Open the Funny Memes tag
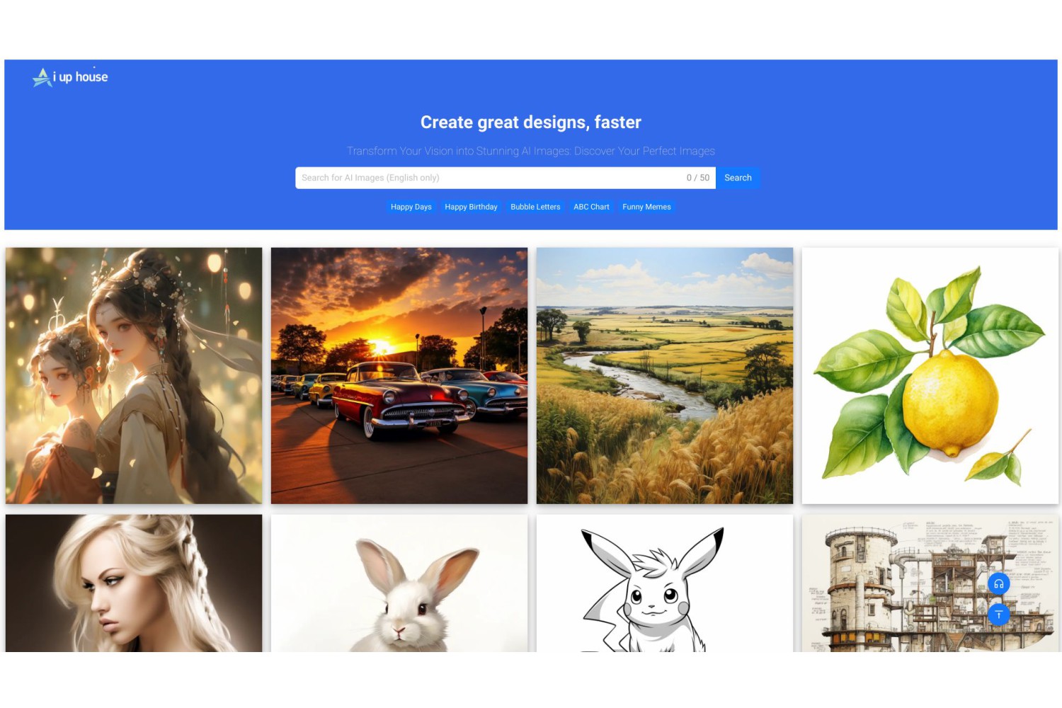Image resolution: width=1062 pixels, height=708 pixels. [646, 207]
